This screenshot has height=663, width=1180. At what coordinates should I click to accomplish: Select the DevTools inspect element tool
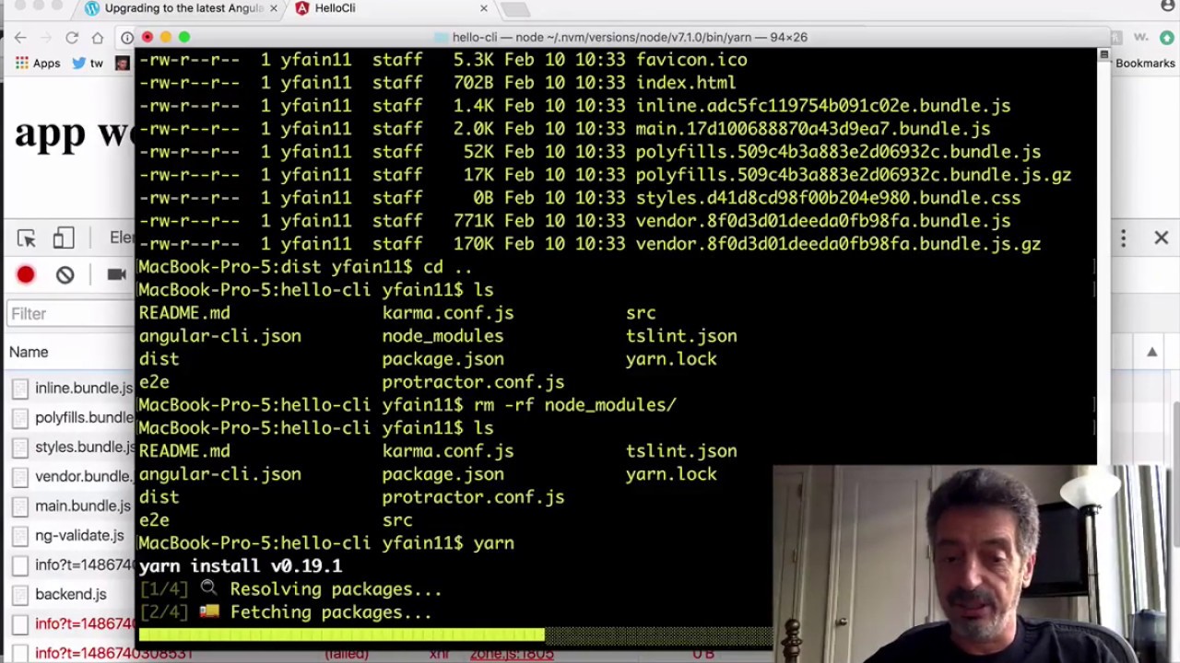[x=26, y=238]
